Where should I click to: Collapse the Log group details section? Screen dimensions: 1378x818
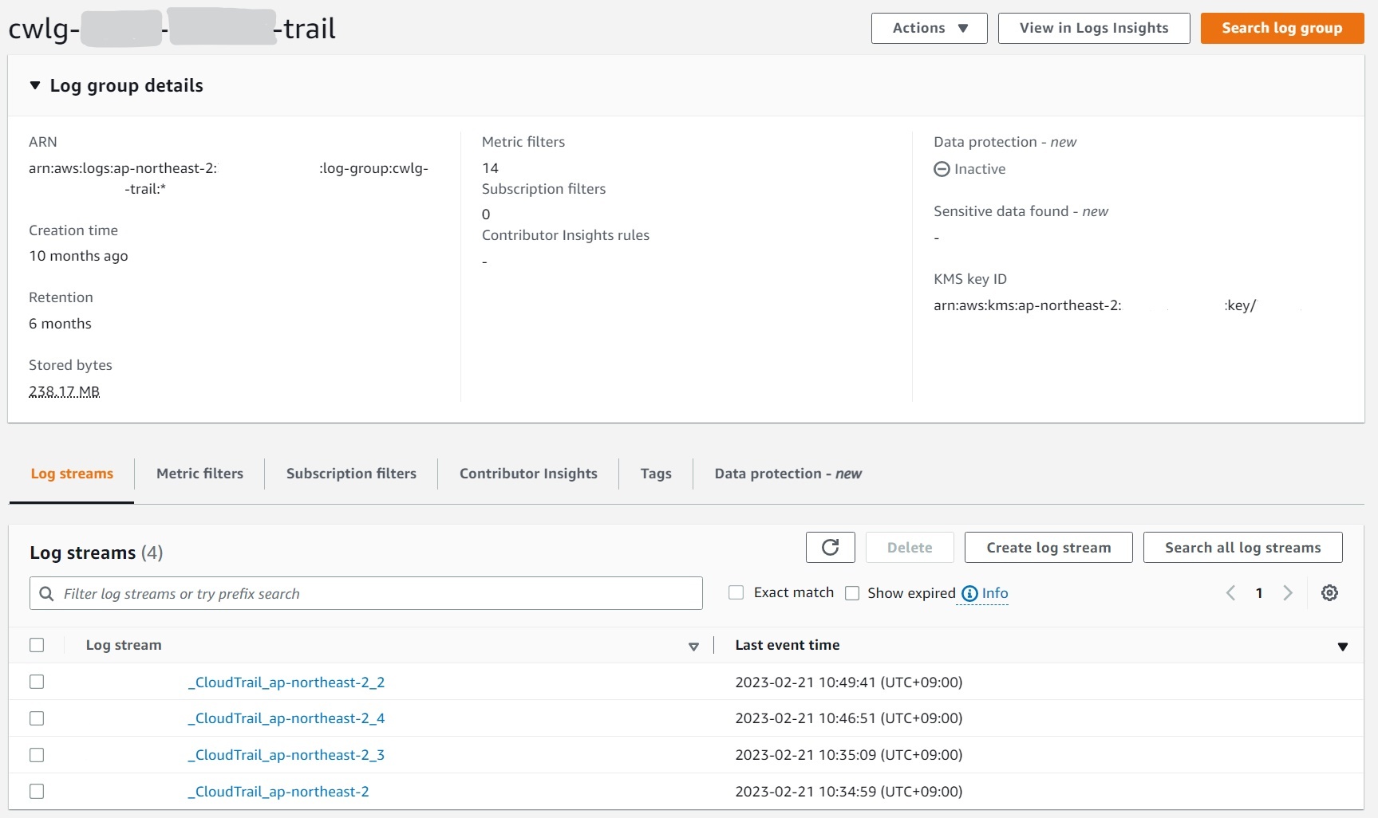coord(35,85)
